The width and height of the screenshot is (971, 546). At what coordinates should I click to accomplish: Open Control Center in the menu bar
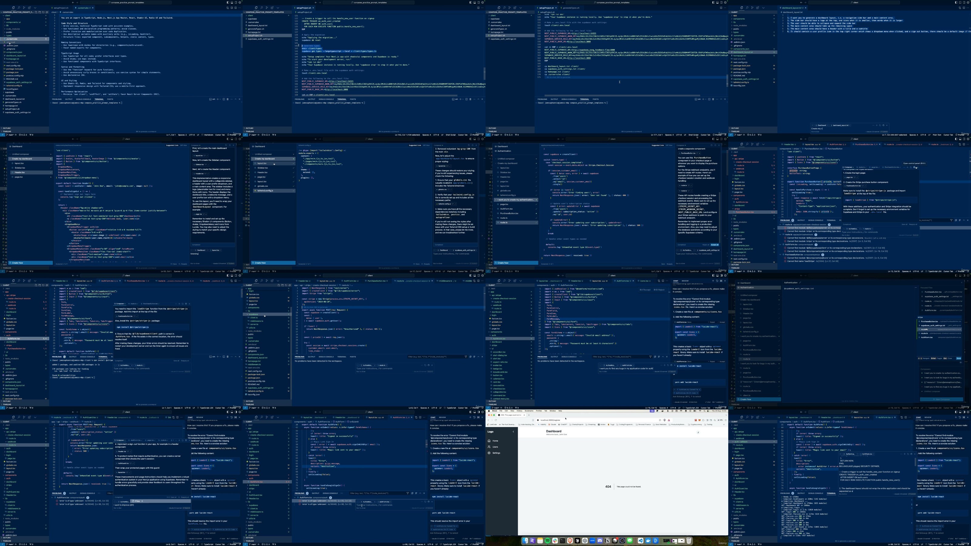click(708, 411)
